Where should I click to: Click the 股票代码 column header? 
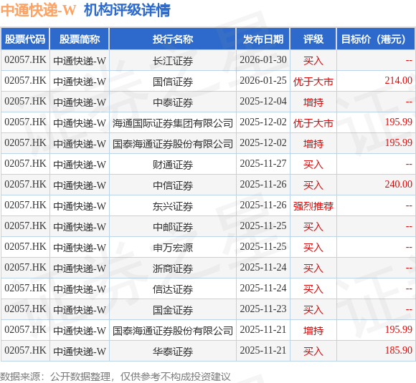click(25, 39)
